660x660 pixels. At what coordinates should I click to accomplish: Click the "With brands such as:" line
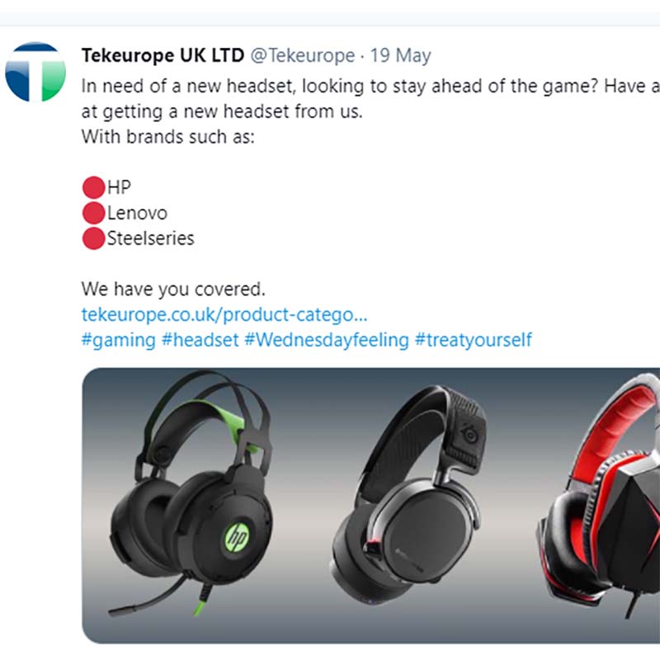(168, 137)
